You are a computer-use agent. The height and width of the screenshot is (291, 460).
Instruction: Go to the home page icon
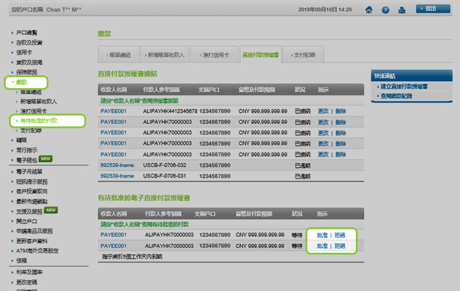click(x=369, y=10)
